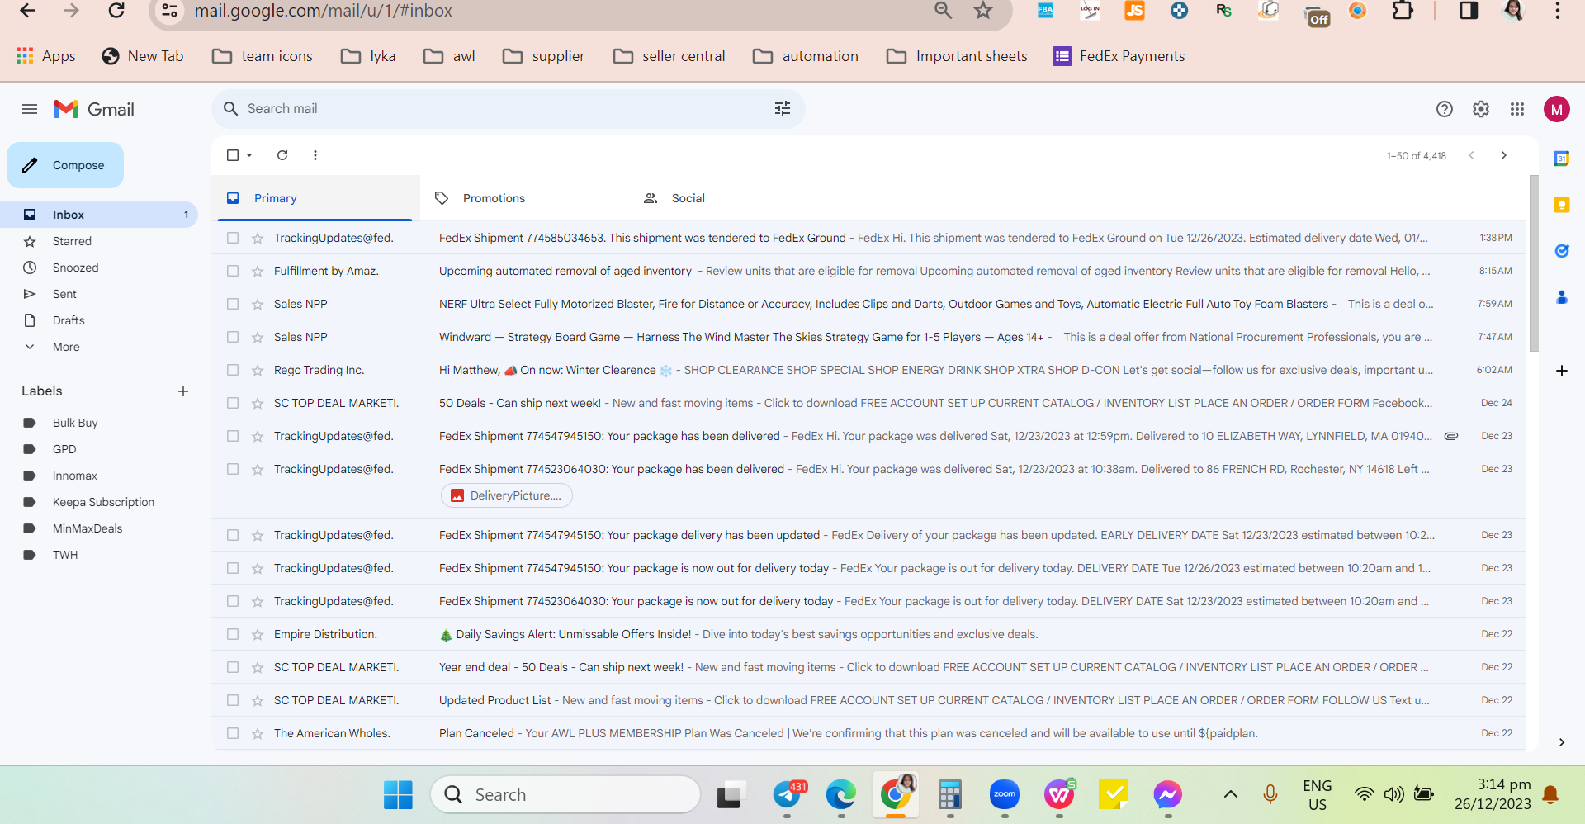Open Gmail main menu hamburger icon
Screen dimensions: 1585x824
tap(30, 109)
